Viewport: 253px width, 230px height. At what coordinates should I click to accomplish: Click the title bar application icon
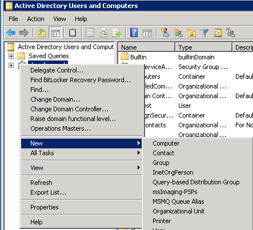[9, 6]
